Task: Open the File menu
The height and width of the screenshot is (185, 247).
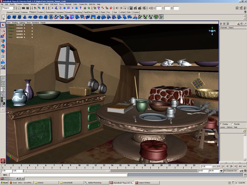Action: pyautogui.click(x=2, y=4)
